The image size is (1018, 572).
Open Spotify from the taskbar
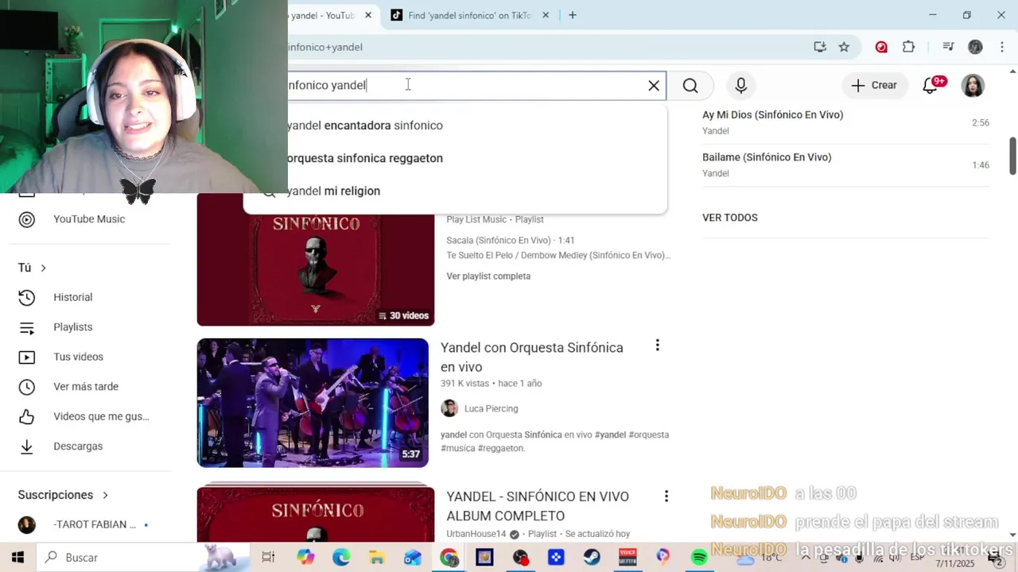pos(699,558)
